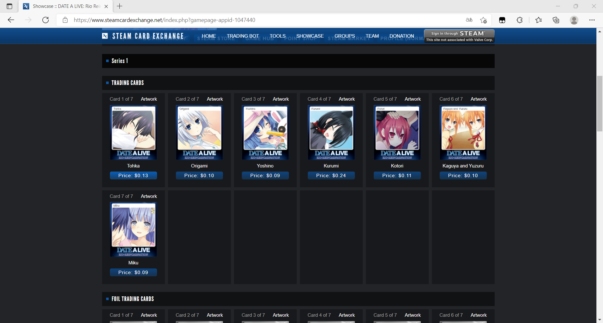
Task: Click Kotori Price $0.11 button
Action: [397, 176]
